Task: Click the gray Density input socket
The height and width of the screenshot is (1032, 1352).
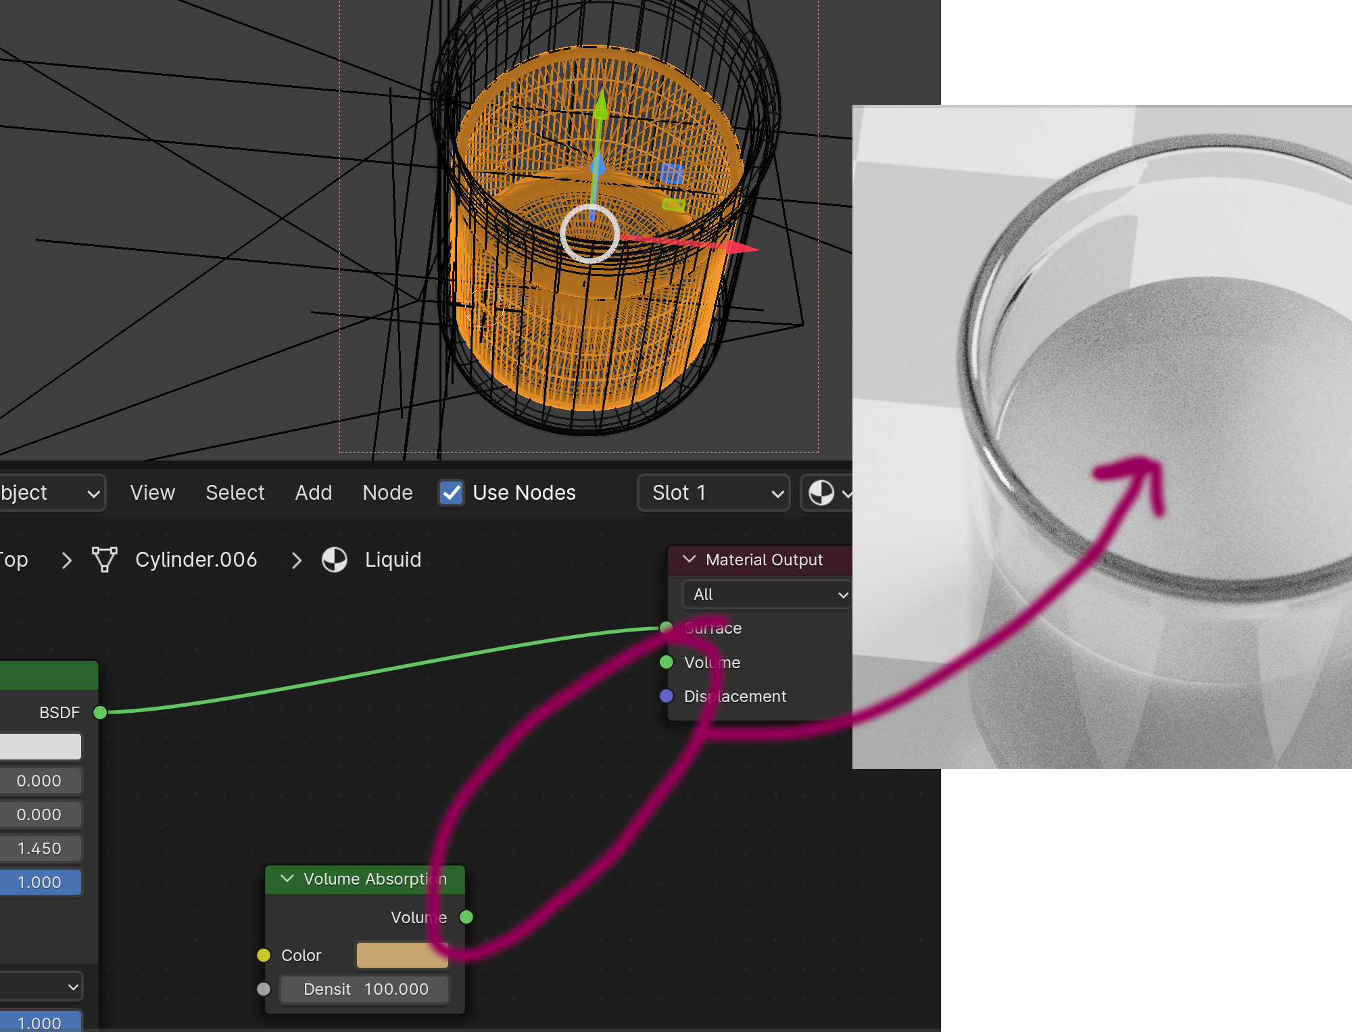Action: pos(264,989)
